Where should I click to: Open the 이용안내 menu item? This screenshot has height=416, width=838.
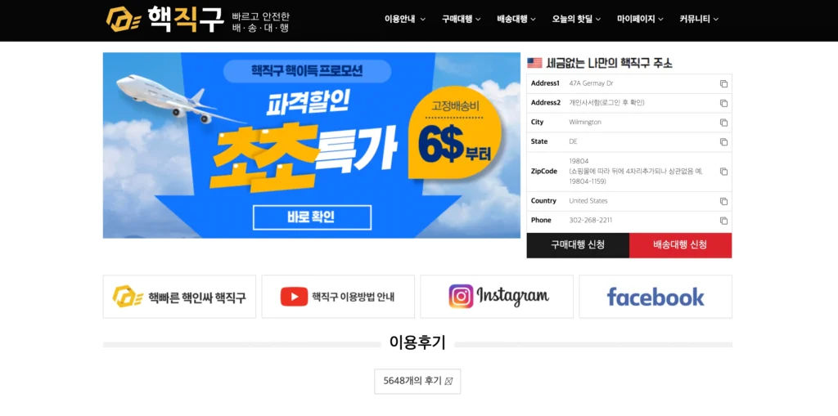click(x=399, y=20)
